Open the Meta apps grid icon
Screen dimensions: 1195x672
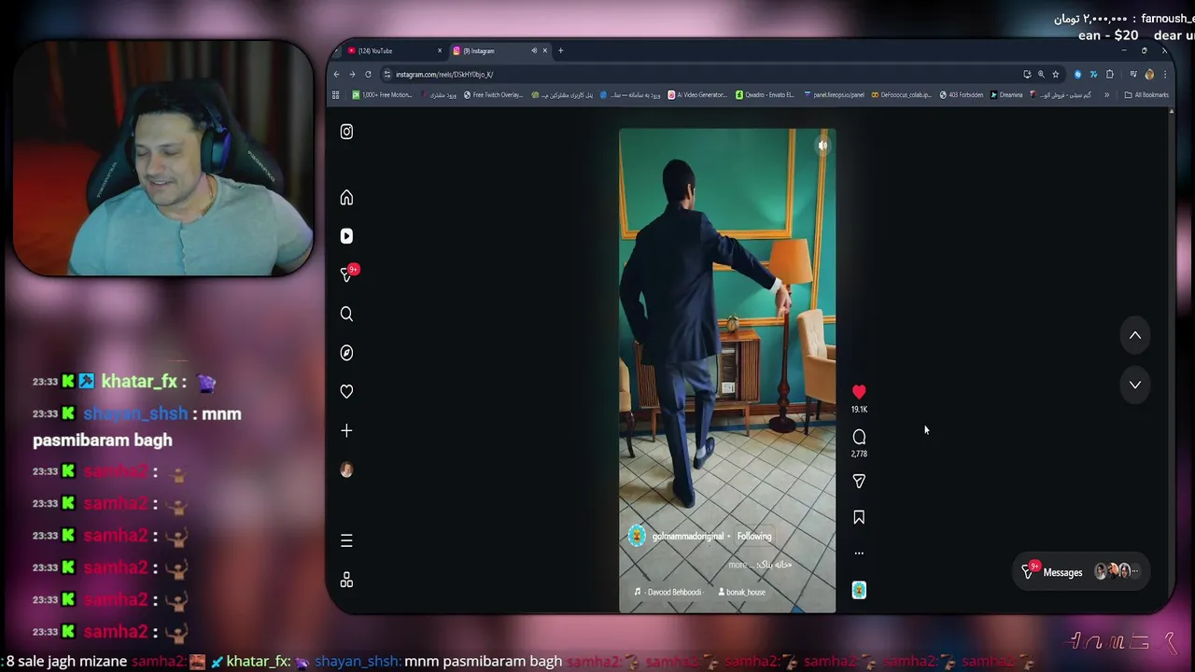[x=346, y=580]
